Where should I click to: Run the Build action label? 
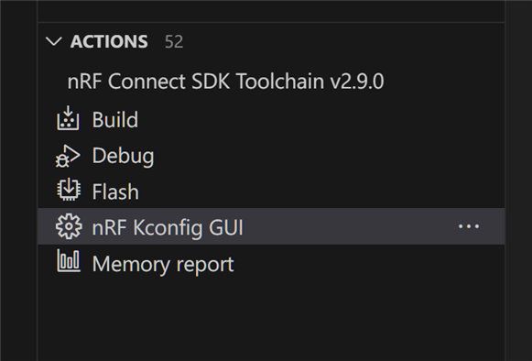(115, 120)
